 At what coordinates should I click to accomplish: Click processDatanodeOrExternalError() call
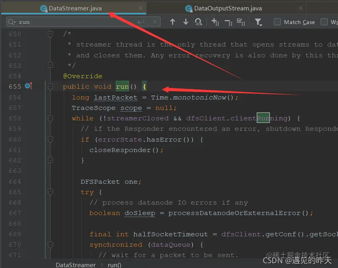coord(238,213)
